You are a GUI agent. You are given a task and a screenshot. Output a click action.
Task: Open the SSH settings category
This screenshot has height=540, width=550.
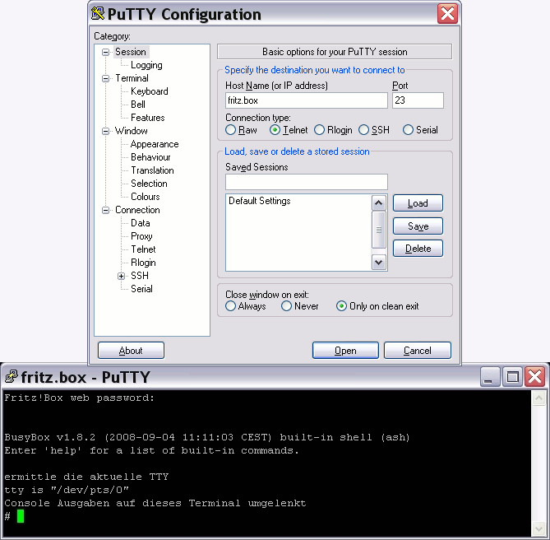[x=140, y=276]
